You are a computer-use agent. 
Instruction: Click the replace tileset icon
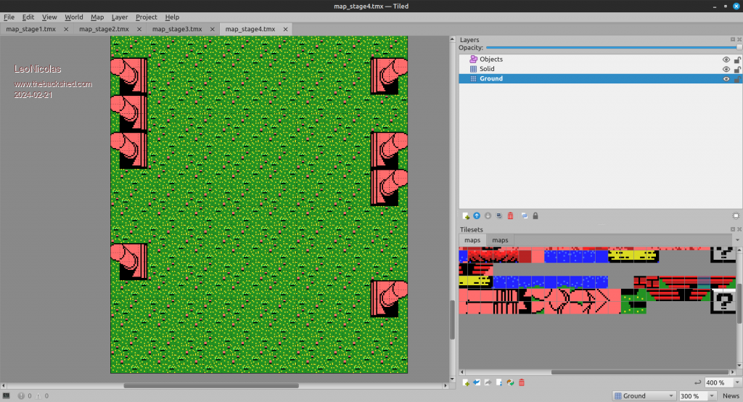pyautogui.click(x=510, y=382)
